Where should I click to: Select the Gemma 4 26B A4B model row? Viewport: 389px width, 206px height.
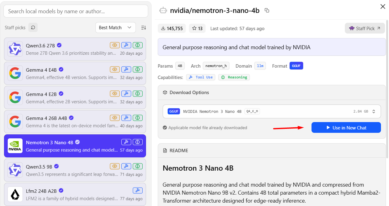point(75,122)
